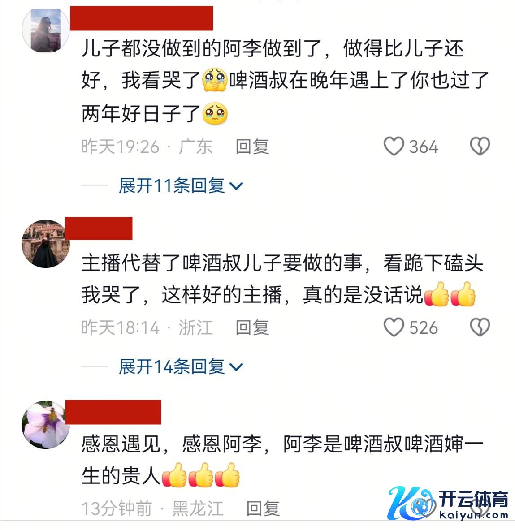Reply to the 昨天19:26 Guangdong comment
The height and width of the screenshot is (530, 515).
(252, 147)
